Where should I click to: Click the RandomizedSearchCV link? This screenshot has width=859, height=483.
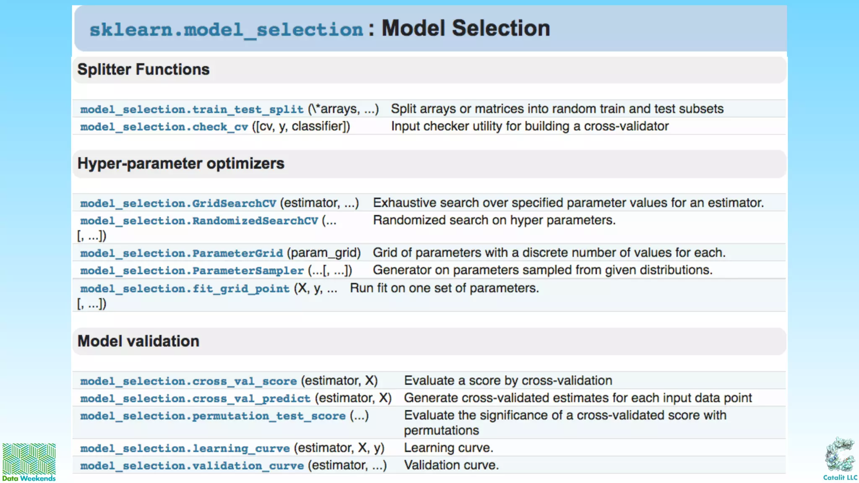click(199, 221)
